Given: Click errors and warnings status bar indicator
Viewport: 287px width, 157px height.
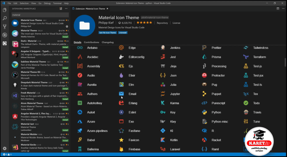Looking at the screenshot, I should [x=7, y=154].
